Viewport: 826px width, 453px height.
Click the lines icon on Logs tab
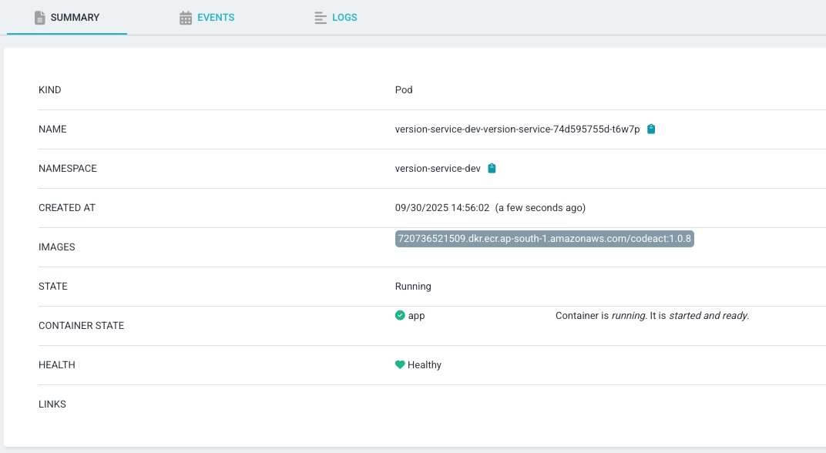pyautogui.click(x=321, y=18)
